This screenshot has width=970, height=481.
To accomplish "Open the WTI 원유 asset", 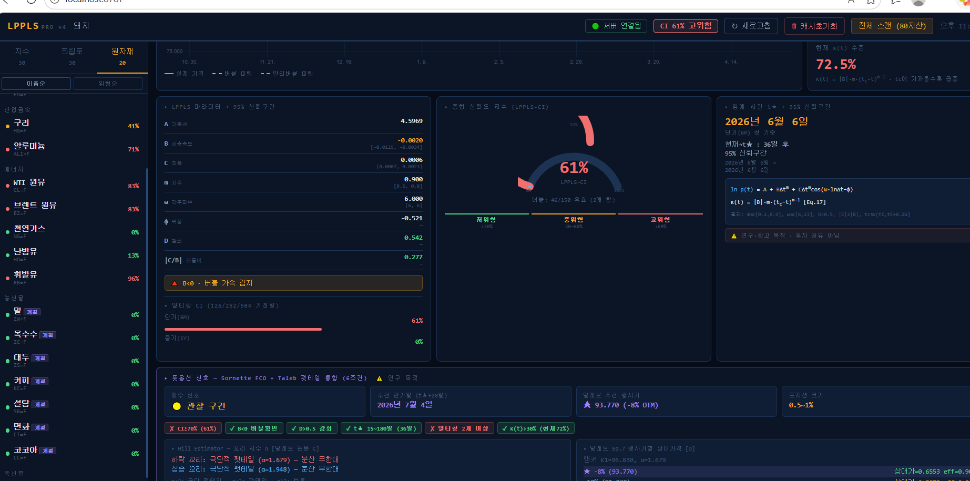I will [73, 185].
